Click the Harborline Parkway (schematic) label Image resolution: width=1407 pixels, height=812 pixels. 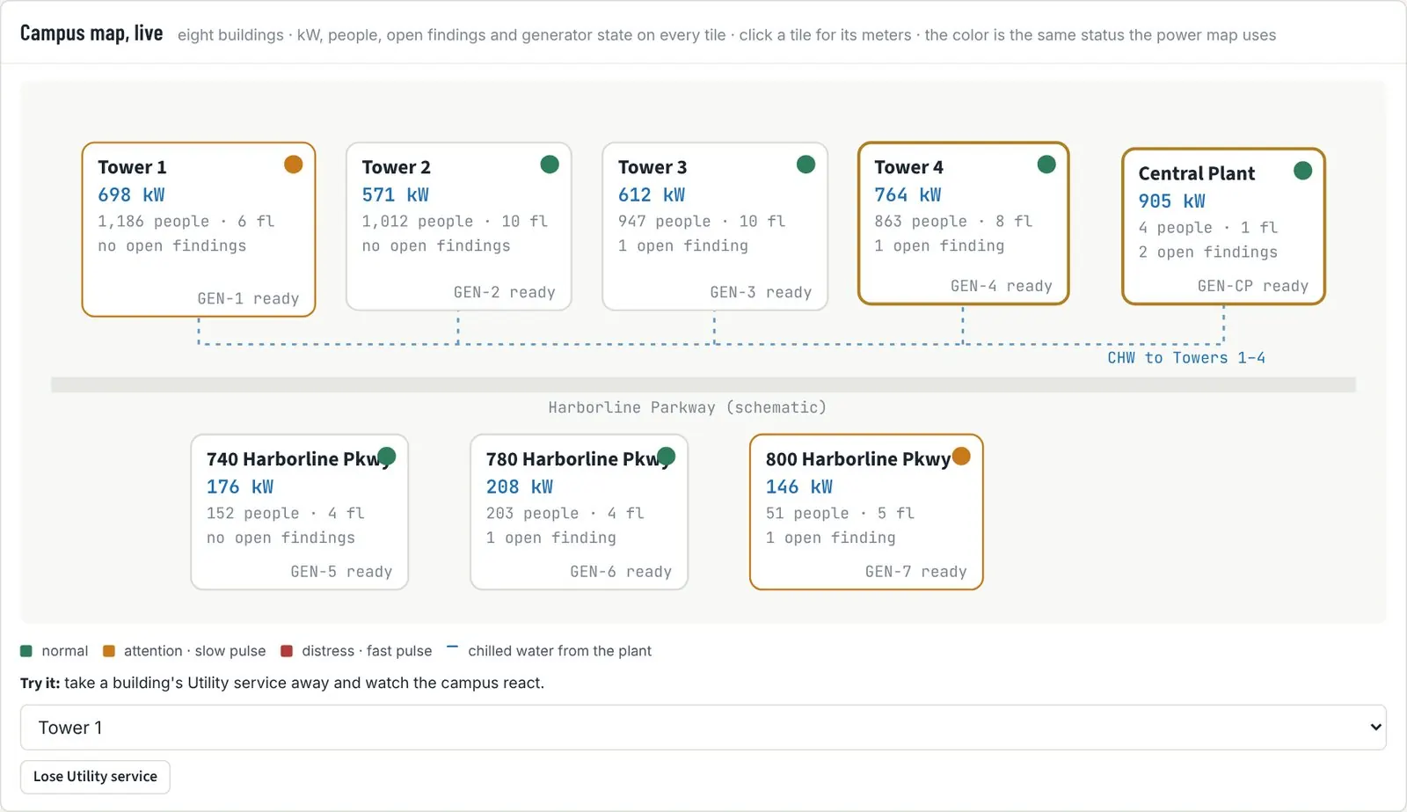coord(688,408)
